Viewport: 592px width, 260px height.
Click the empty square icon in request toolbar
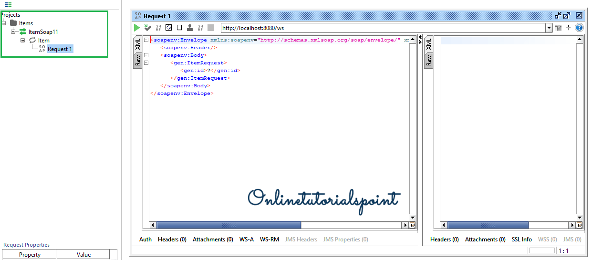[x=179, y=28]
